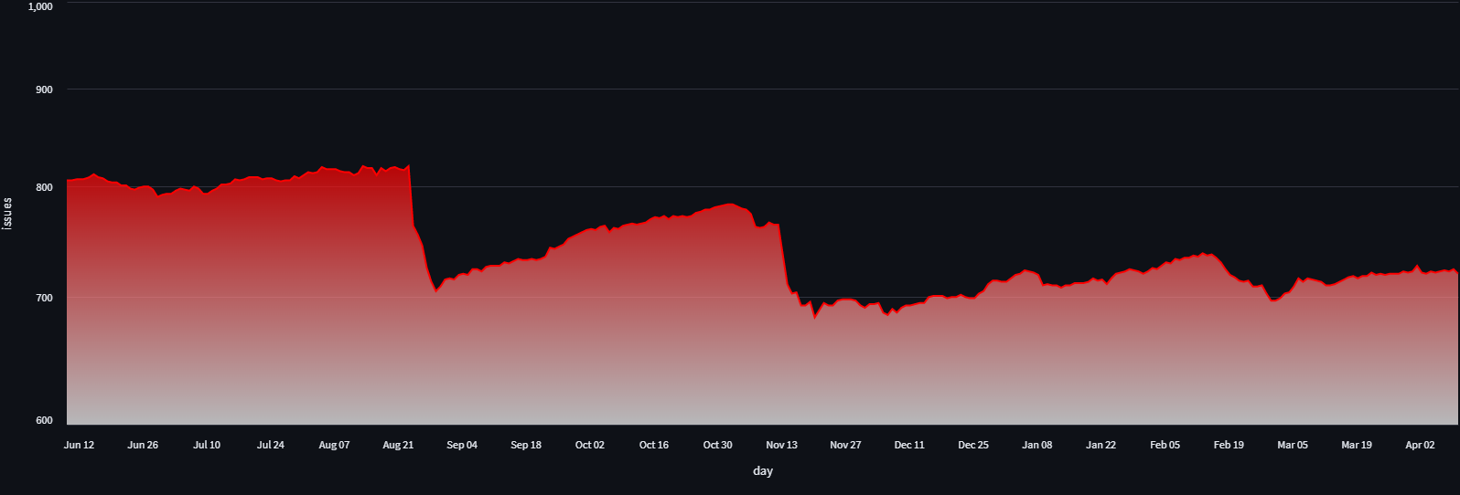1460x495 pixels.
Task: Select the "Oct 02" x-axis date label
Action: coord(590,445)
